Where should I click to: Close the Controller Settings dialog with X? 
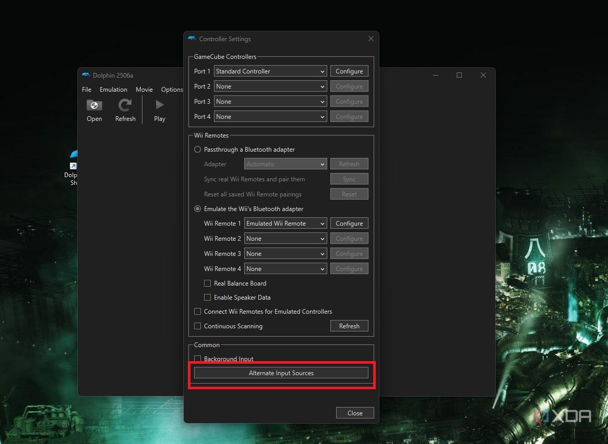click(371, 39)
